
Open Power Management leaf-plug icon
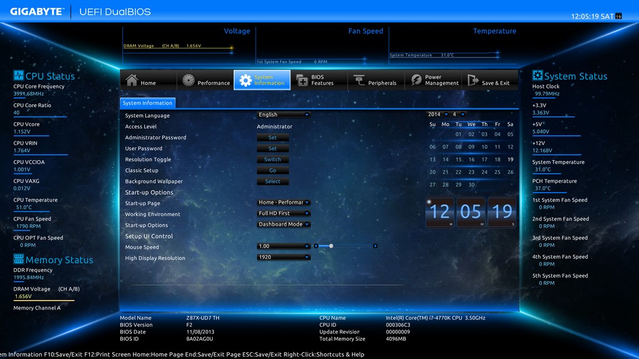[x=416, y=80]
